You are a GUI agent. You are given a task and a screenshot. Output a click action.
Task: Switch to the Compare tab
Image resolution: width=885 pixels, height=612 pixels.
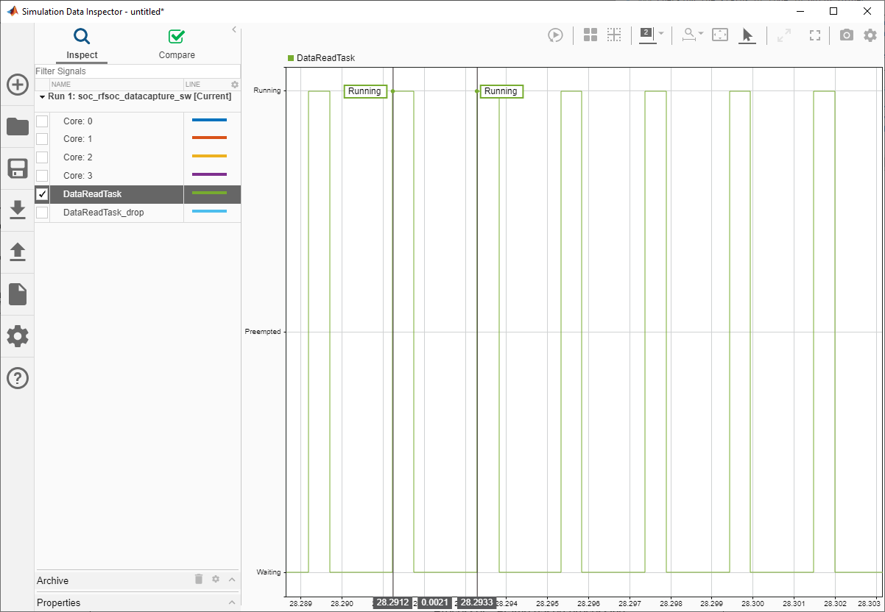click(176, 44)
